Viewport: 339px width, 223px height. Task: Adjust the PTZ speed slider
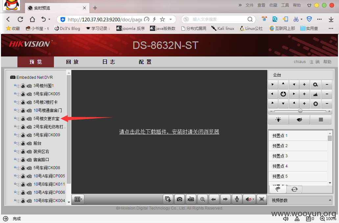click(300, 111)
